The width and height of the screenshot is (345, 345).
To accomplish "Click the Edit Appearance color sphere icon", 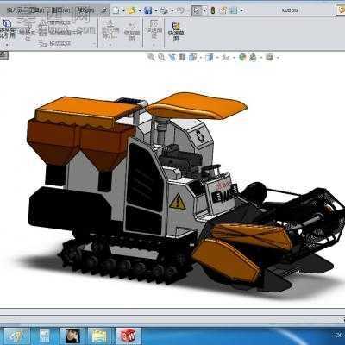I will coord(242,57).
